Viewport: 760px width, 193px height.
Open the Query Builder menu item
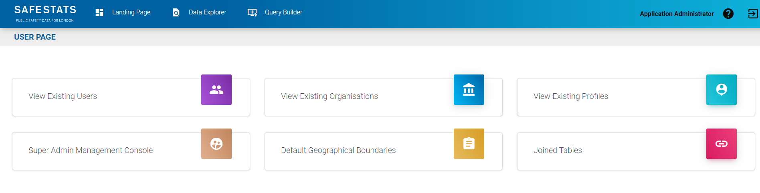283,12
